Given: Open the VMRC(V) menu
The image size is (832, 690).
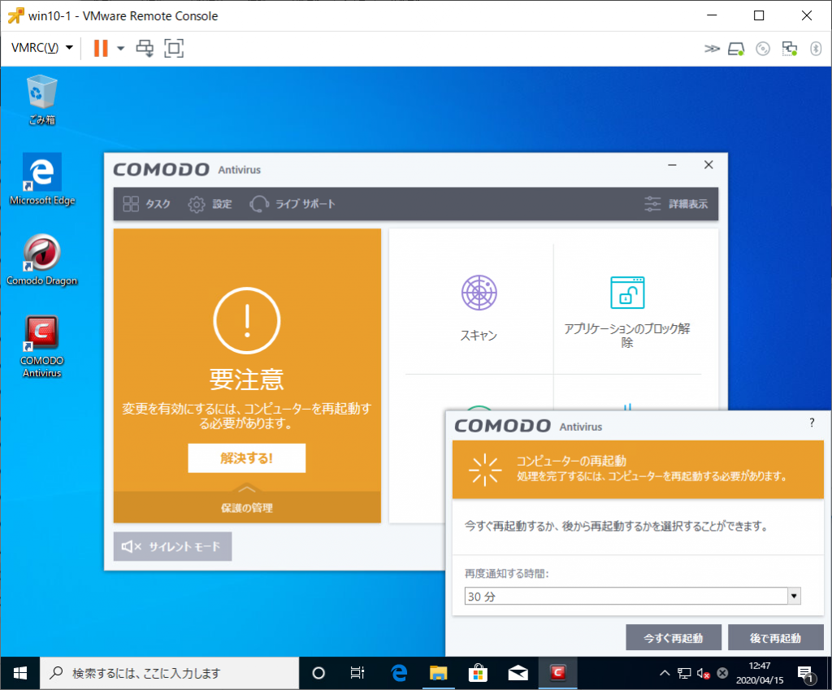Looking at the screenshot, I should tap(42, 48).
